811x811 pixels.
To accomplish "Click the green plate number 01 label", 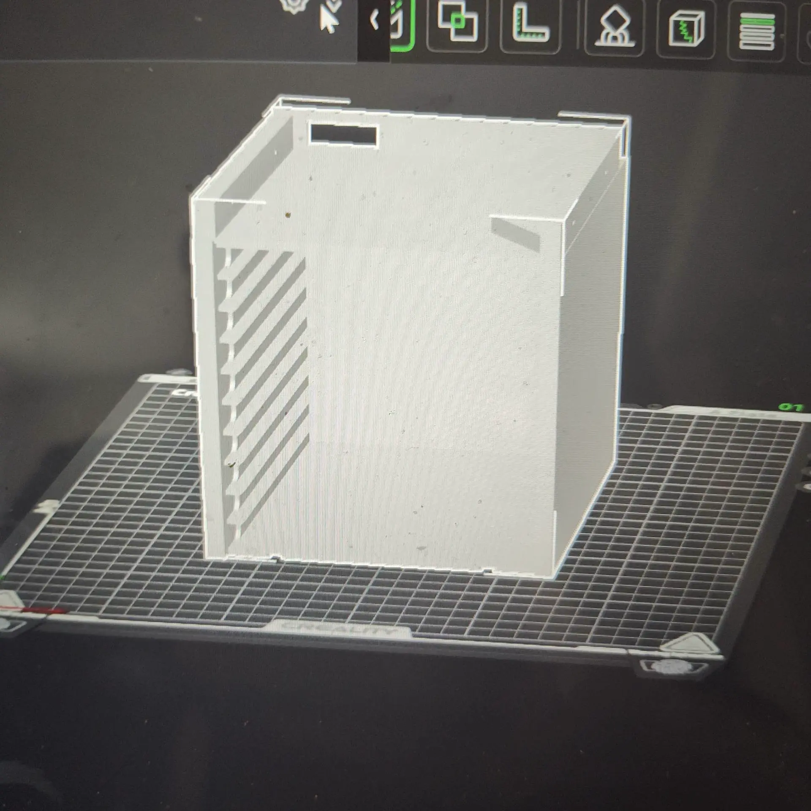I will (790, 407).
